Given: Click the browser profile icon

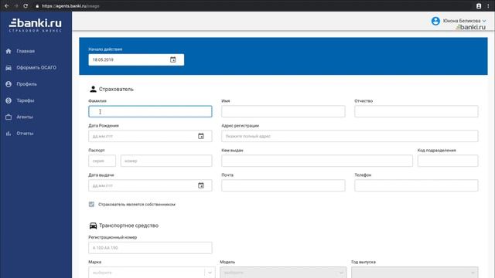Looking at the screenshot, I should pos(479,6).
